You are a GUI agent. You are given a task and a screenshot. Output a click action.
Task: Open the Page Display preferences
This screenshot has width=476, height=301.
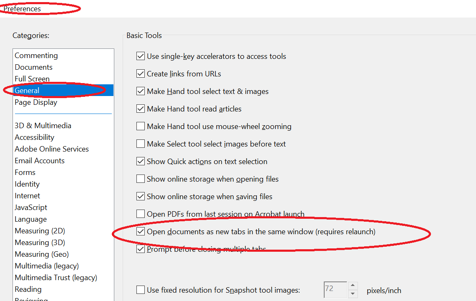tap(36, 102)
